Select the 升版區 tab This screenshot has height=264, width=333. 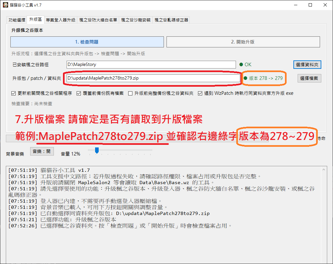tap(35, 19)
